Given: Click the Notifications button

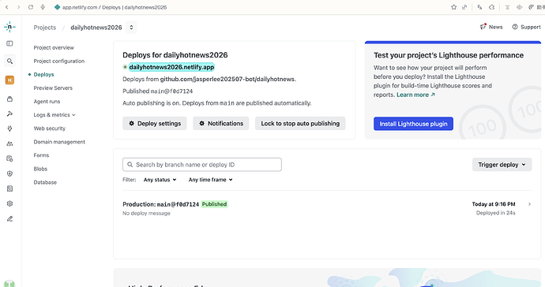Looking at the screenshot, I should coord(221,124).
